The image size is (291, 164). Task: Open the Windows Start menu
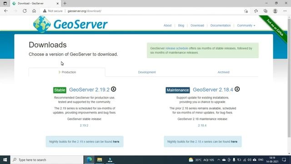5,160
